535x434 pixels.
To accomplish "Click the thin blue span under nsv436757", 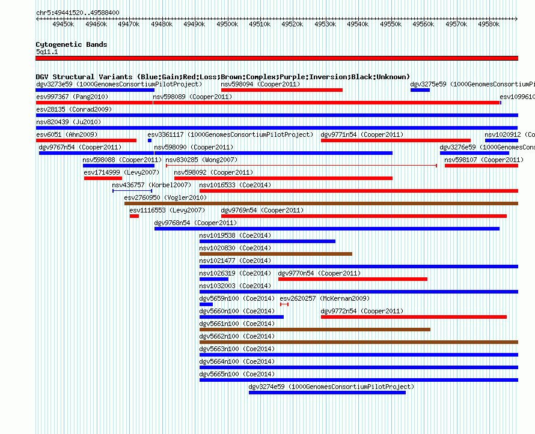I will point(132,191).
